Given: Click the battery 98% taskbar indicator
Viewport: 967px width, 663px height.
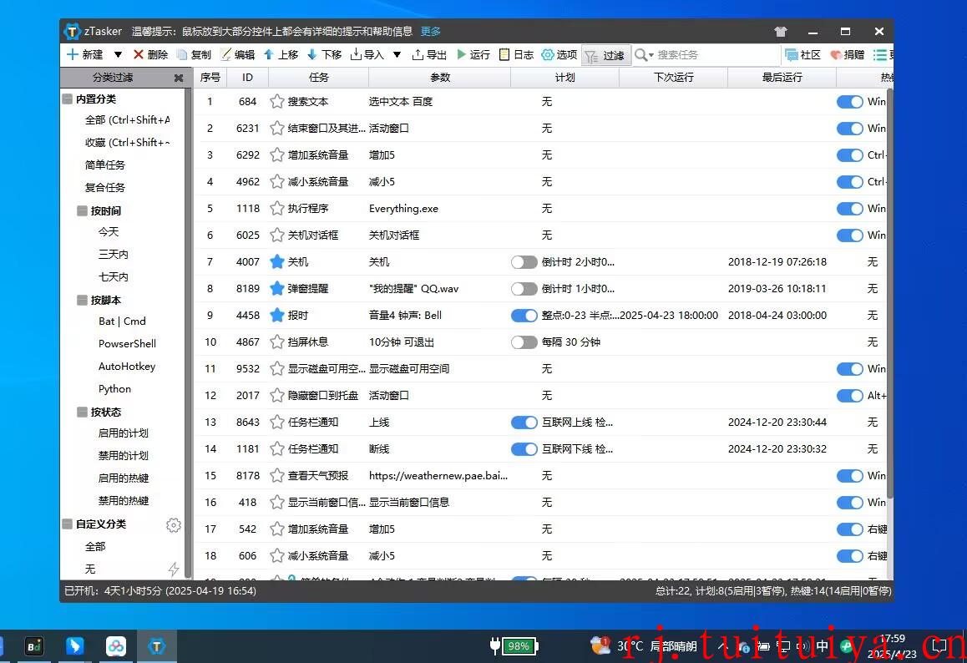Looking at the screenshot, I should [x=514, y=646].
